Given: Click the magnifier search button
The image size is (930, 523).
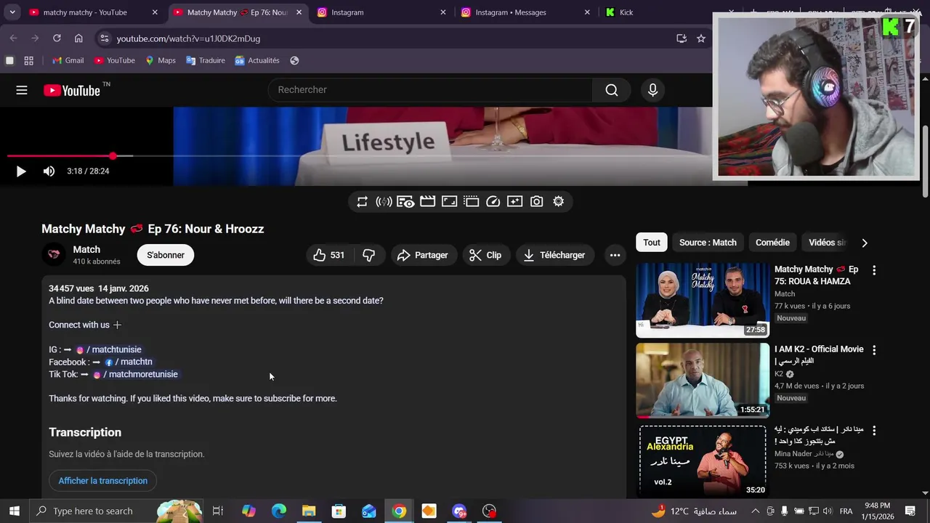Looking at the screenshot, I should pos(612,90).
